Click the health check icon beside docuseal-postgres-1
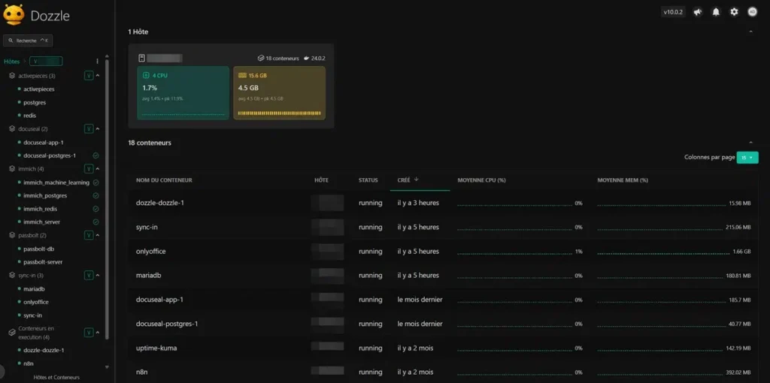This screenshot has width=770, height=383. (95, 155)
